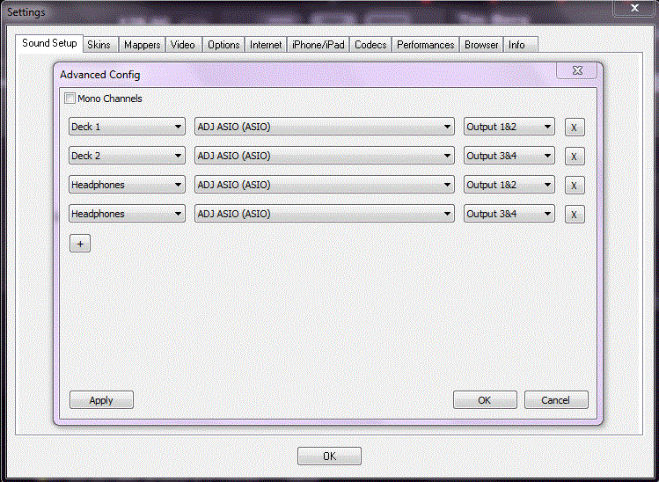Open Output 1&2 dropdown in Deck 1 row
659x482 pixels.
[509, 127]
